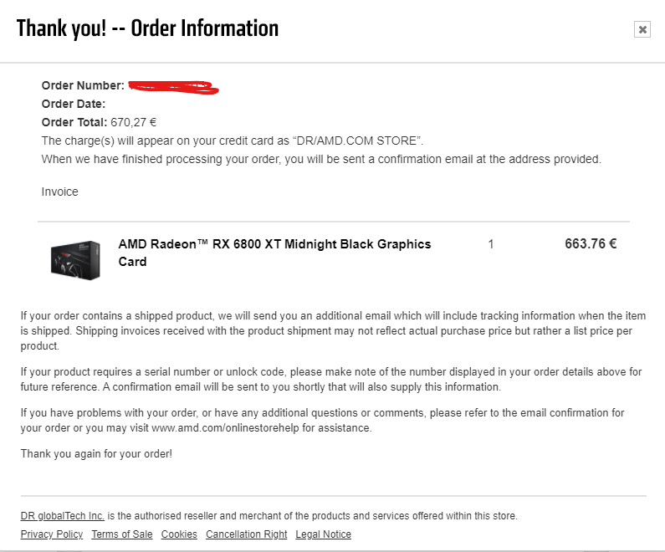Close the Order Information dialog
665x552 pixels.
(x=642, y=29)
